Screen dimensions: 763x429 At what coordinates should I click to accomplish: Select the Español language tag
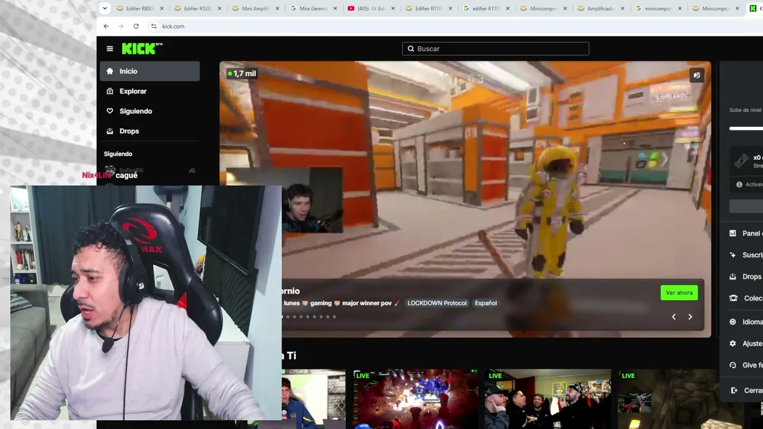click(486, 303)
